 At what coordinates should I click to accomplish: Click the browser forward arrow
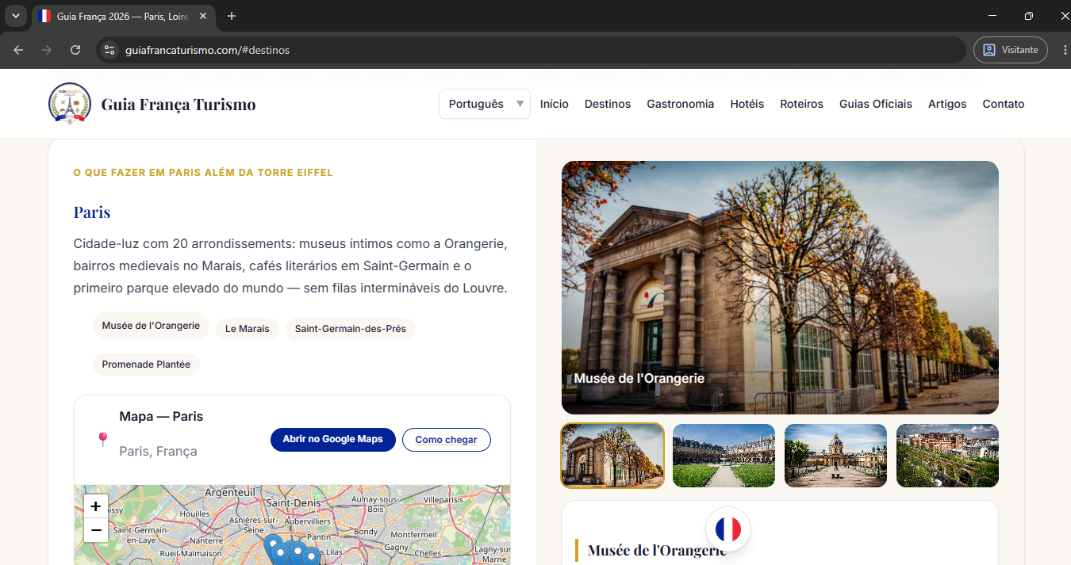47,50
